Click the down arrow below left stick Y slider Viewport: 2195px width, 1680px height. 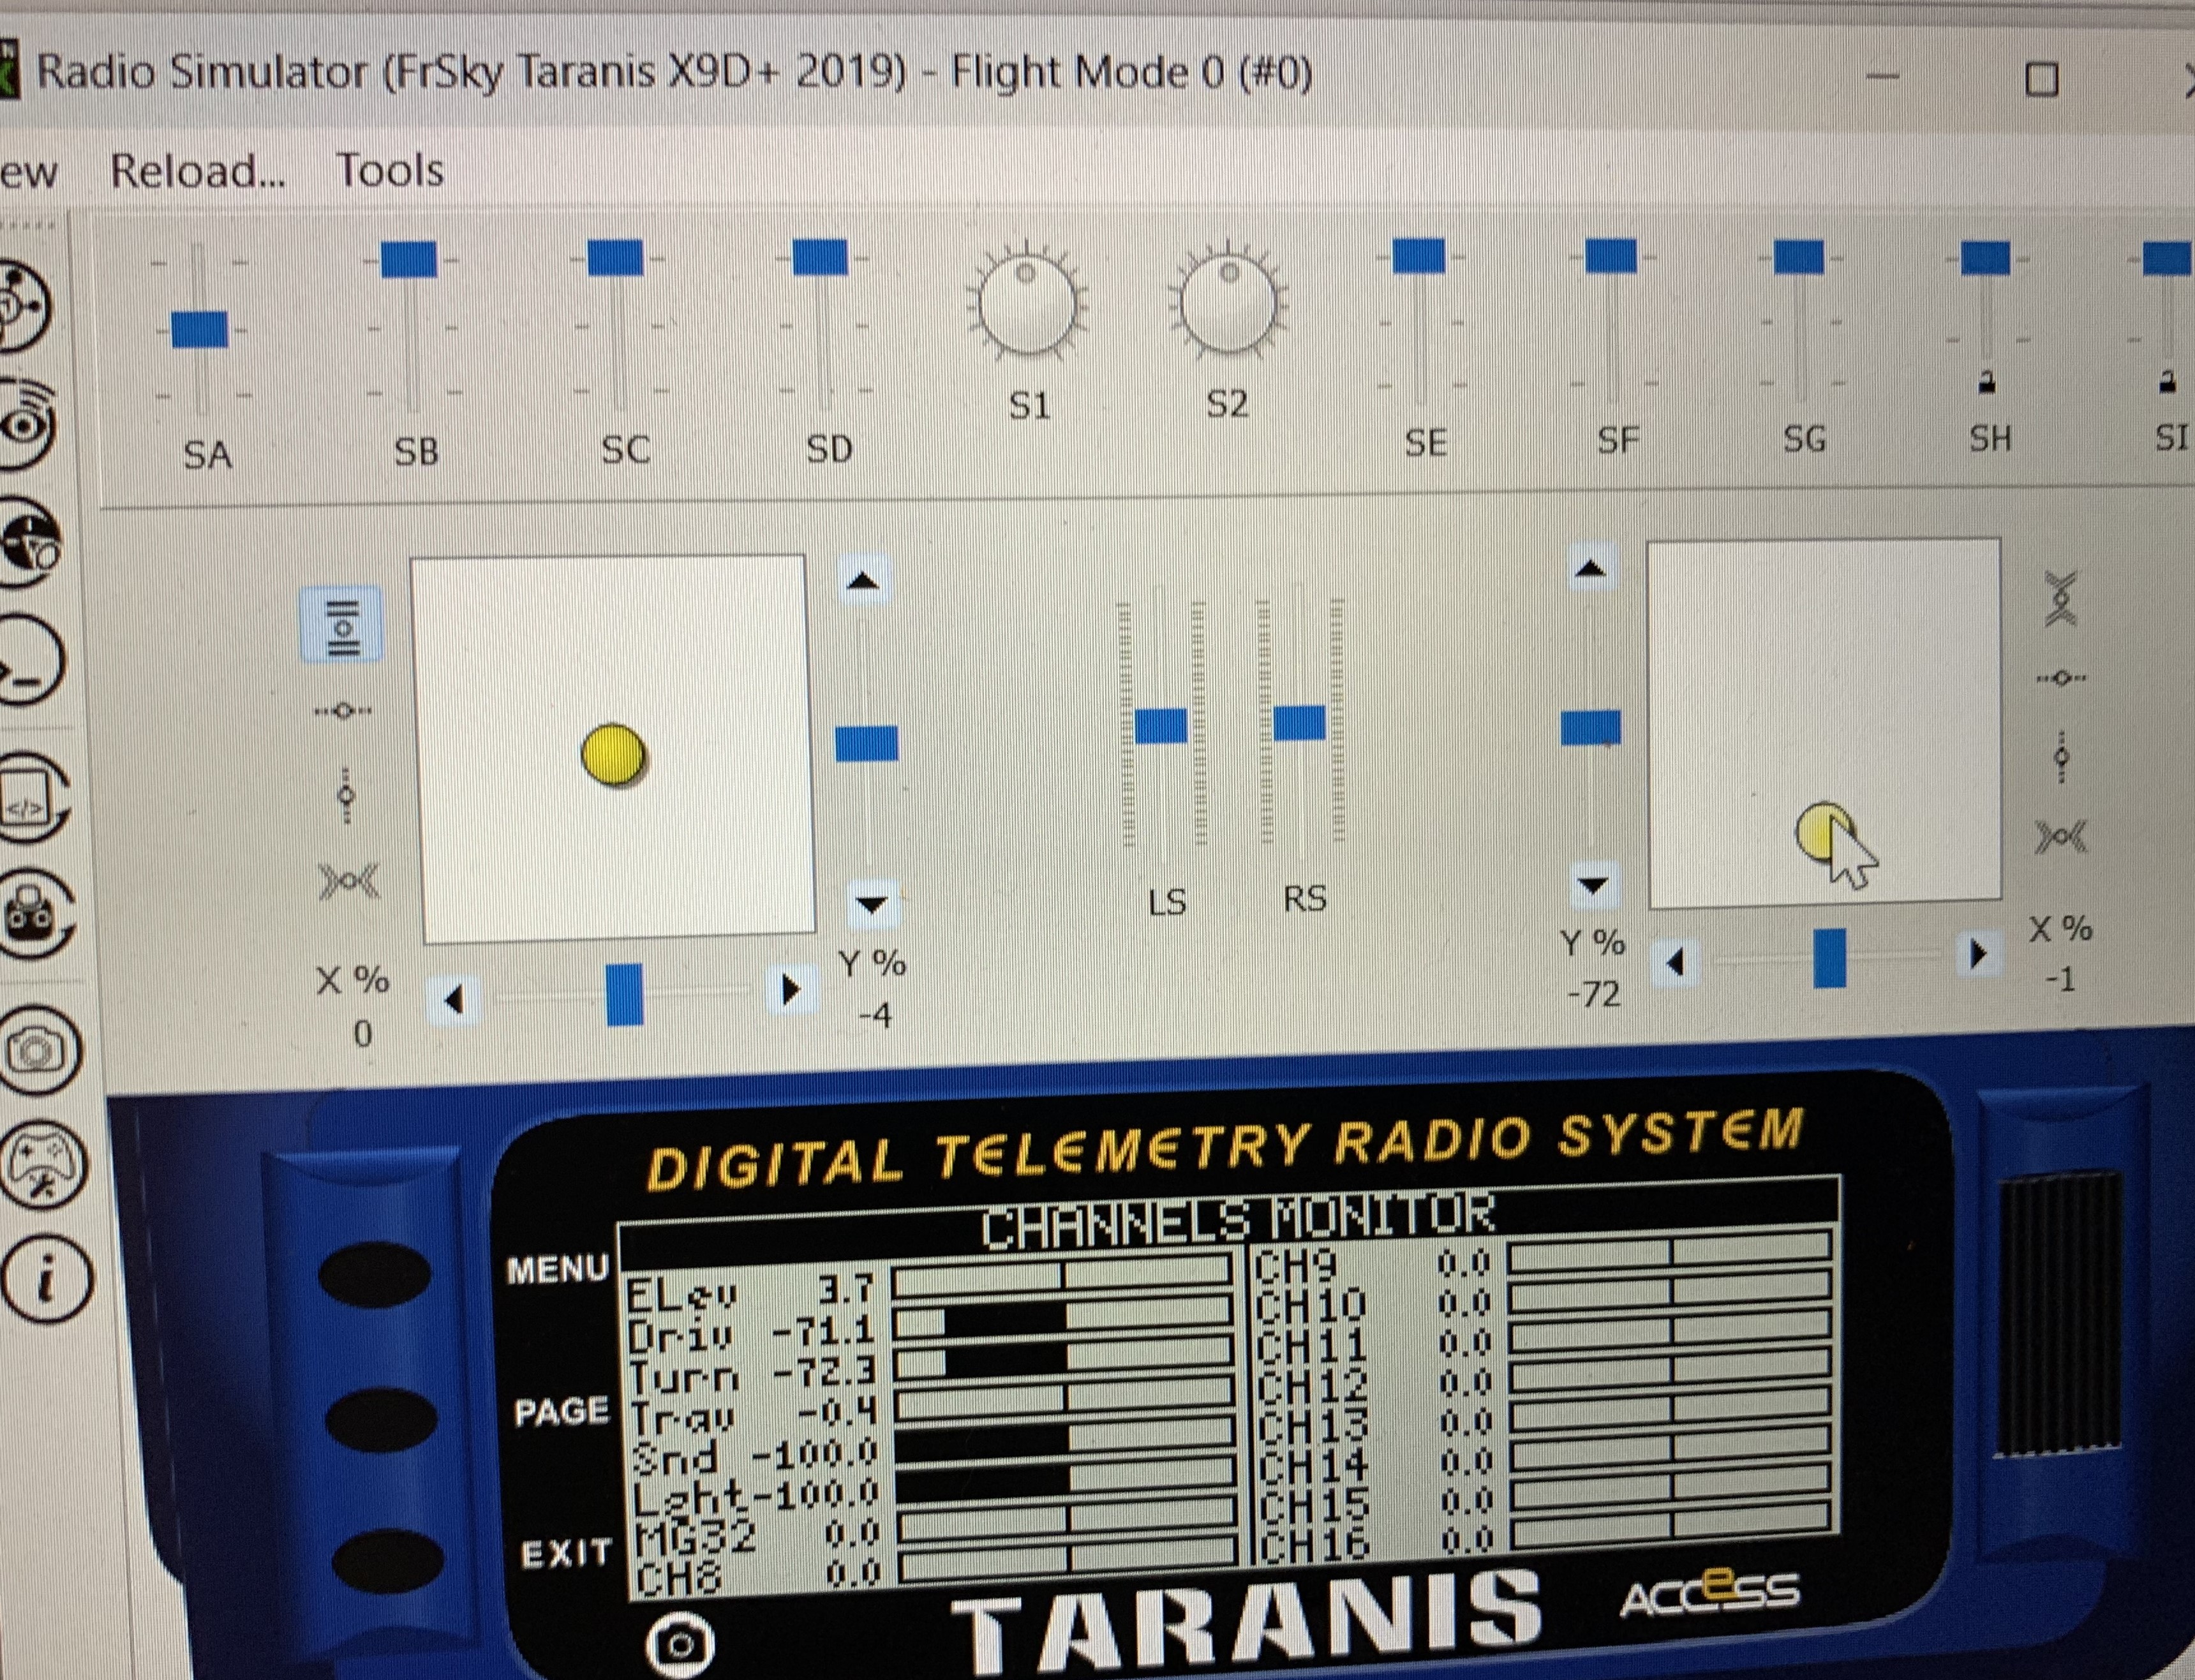click(x=872, y=905)
